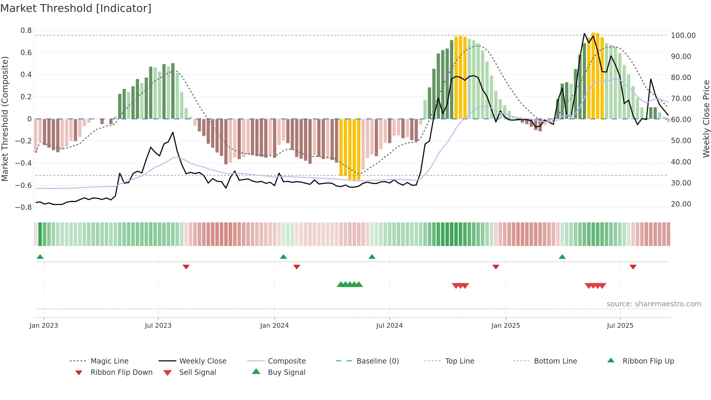
Task: Click the Jan 2023 x-axis label
Action: click(44, 325)
